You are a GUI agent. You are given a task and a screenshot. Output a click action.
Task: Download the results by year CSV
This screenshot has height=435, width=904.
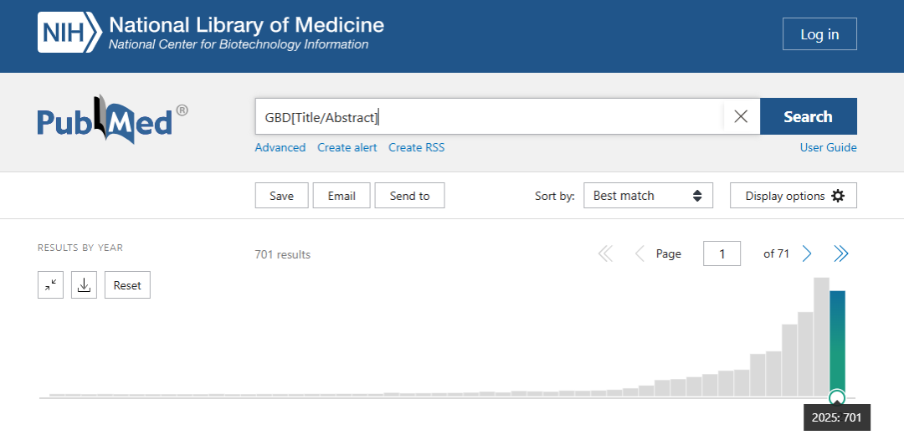point(84,285)
